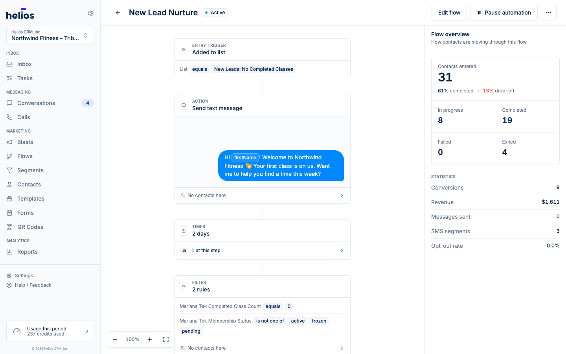This screenshot has width=566, height=354.
Task: Open Conversations in the sidebar
Action: [50, 103]
